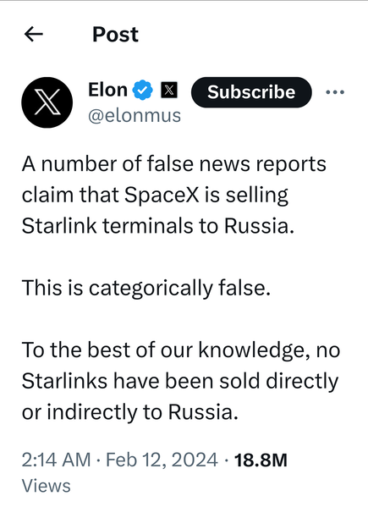Click the blue verified checkmark badge

pos(142,90)
